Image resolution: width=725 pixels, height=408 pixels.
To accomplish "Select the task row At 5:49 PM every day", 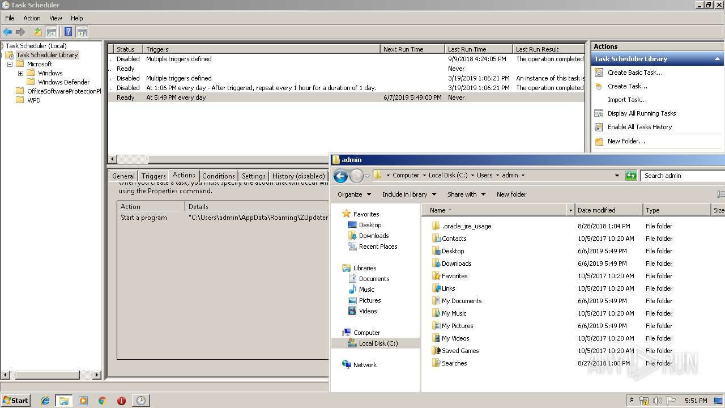I will pyautogui.click(x=346, y=97).
